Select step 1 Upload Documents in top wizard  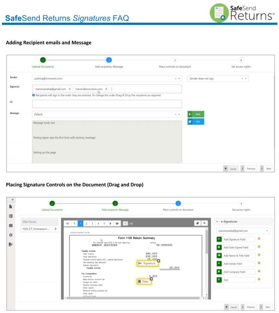pyautogui.click(x=43, y=60)
